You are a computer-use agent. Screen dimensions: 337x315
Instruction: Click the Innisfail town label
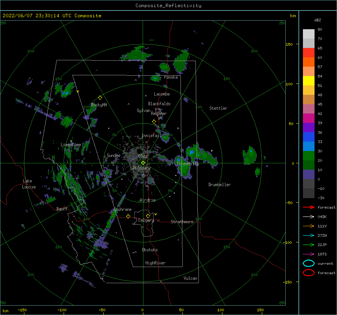point(151,136)
